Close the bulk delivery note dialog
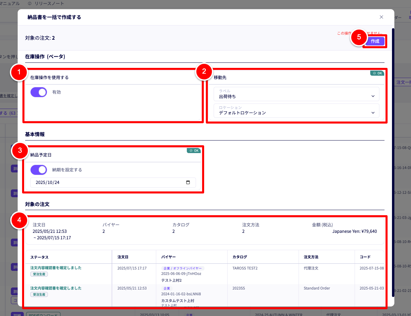The height and width of the screenshot is (316, 411). (381, 17)
